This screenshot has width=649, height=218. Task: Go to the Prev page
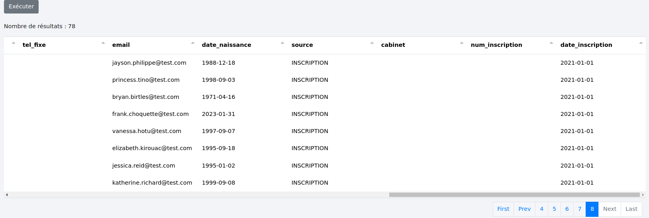click(524, 209)
